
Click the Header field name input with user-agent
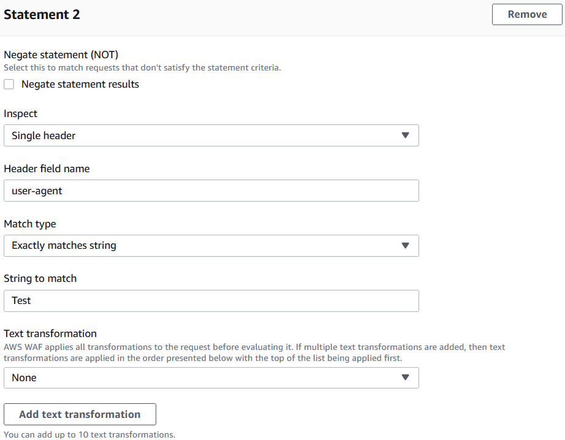[x=211, y=191]
